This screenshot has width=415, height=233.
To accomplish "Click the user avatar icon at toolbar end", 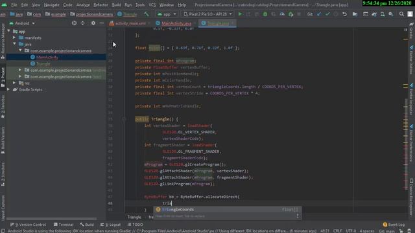I will point(410,14).
